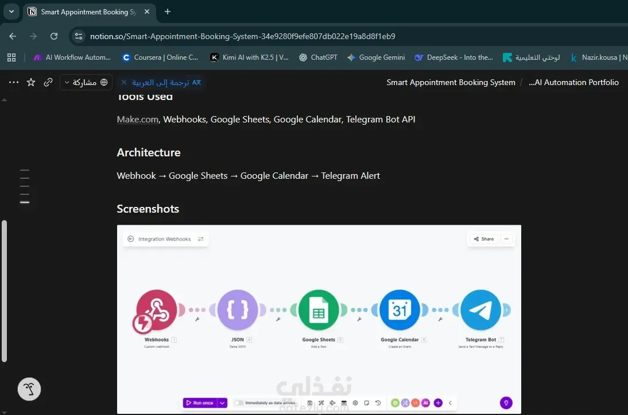628x415 pixels.
Task: Open the purple lightbulb help button
Action: pos(506,403)
